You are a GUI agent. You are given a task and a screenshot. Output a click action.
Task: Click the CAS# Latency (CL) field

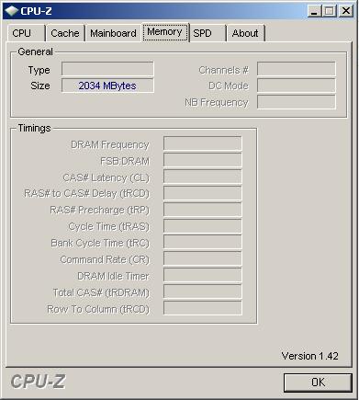pyautogui.click(x=203, y=177)
